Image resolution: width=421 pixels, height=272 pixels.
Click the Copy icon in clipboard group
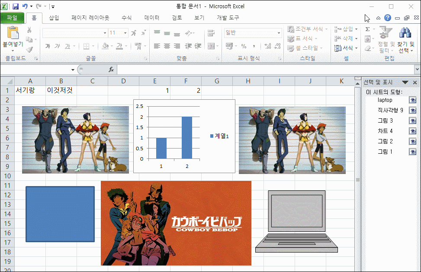(x=29, y=40)
